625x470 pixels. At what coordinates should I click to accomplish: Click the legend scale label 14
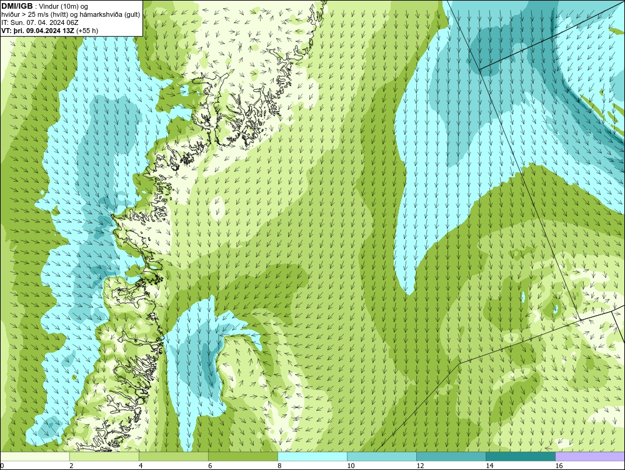click(489, 466)
